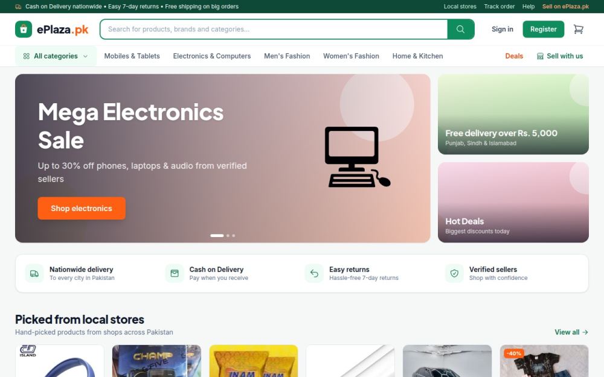Image resolution: width=604 pixels, height=377 pixels.
Task: Click the Picked from local stores heading
Action: [79, 319]
